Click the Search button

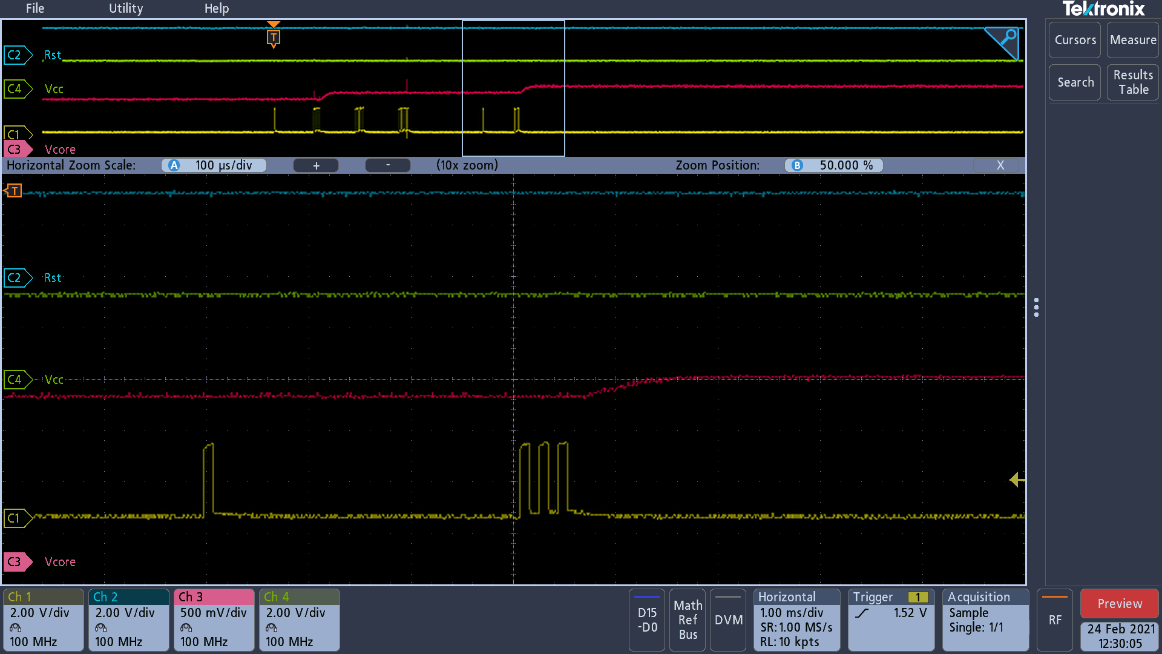pyautogui.click(x=1075, y=82)
